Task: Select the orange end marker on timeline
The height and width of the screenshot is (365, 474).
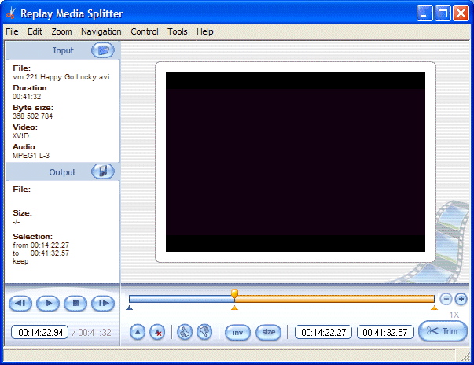Action: (x=434, y=308)
